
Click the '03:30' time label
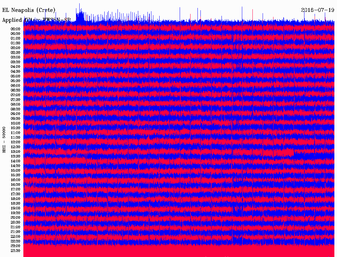click(15, 62)
